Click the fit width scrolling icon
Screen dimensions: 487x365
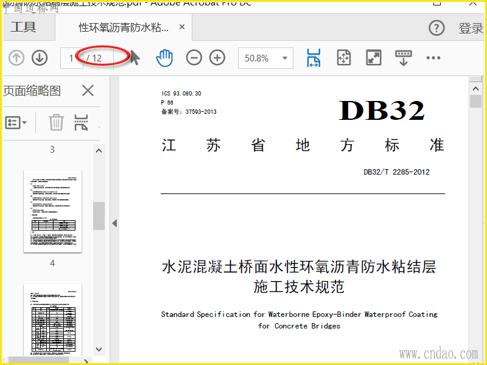(314, 58)
